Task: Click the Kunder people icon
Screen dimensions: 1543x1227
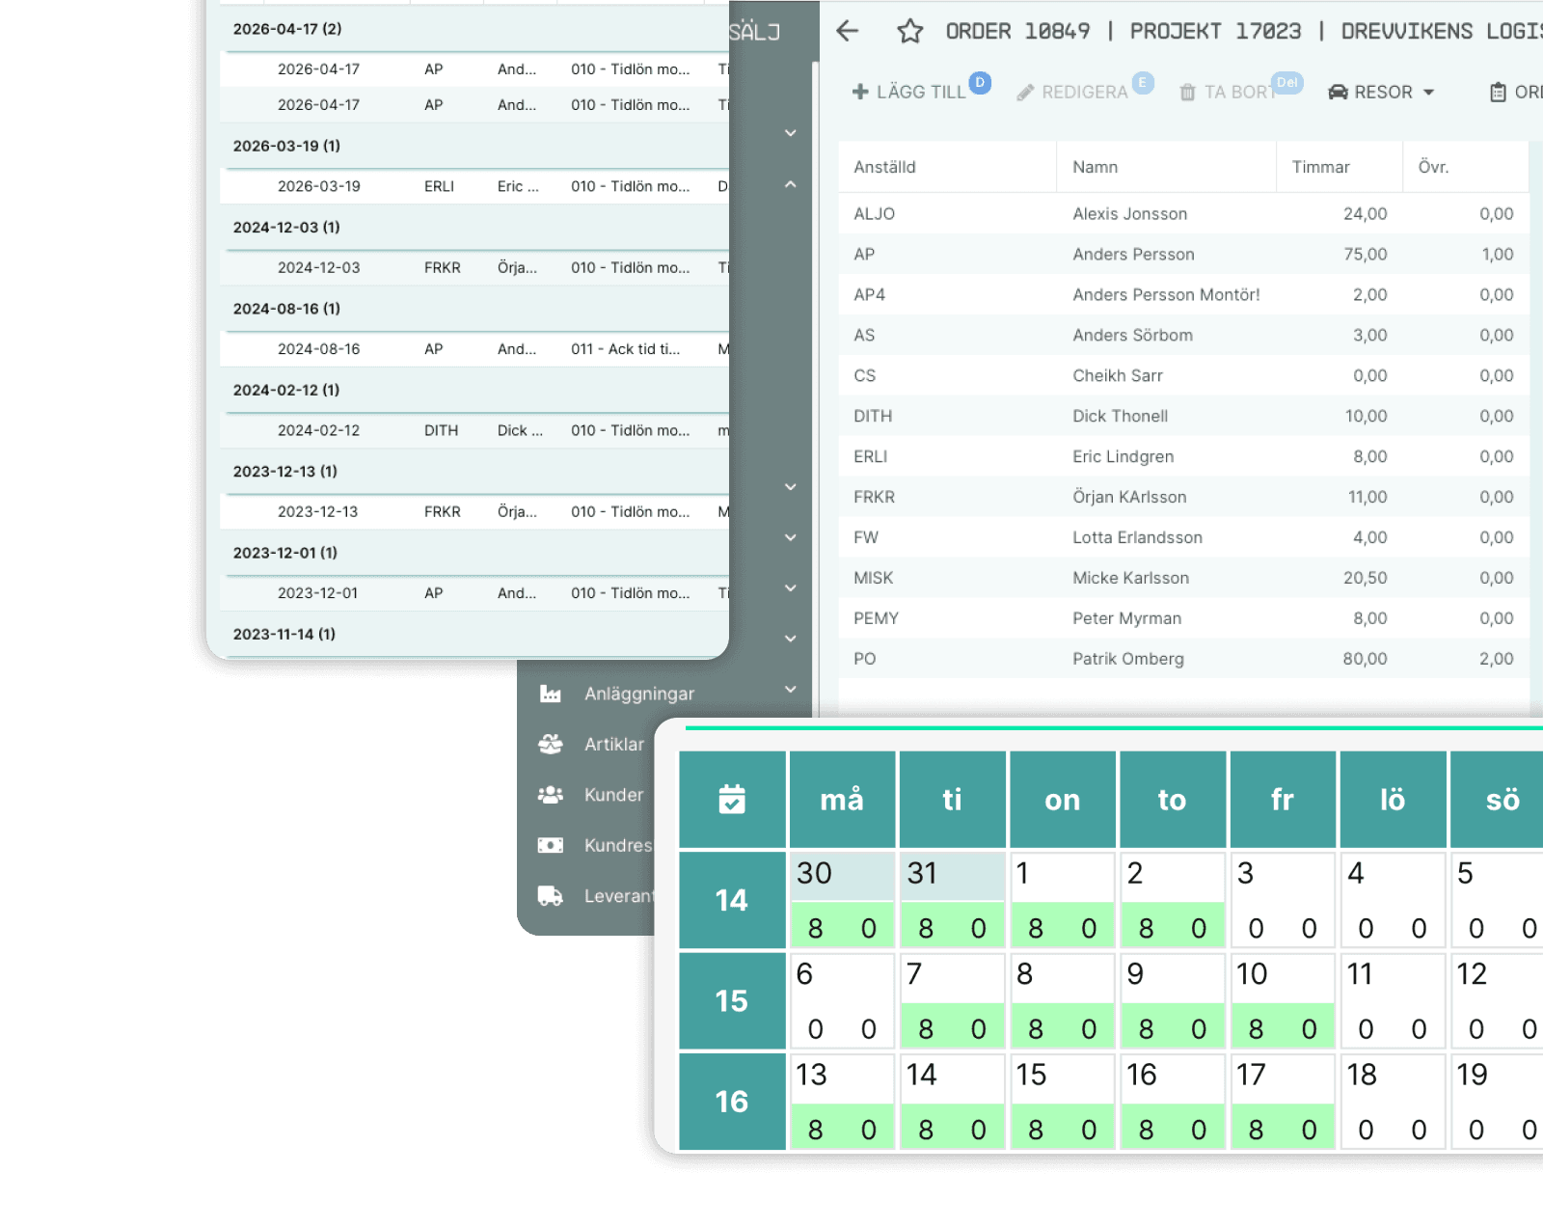Action: click(x=551, y=795)
